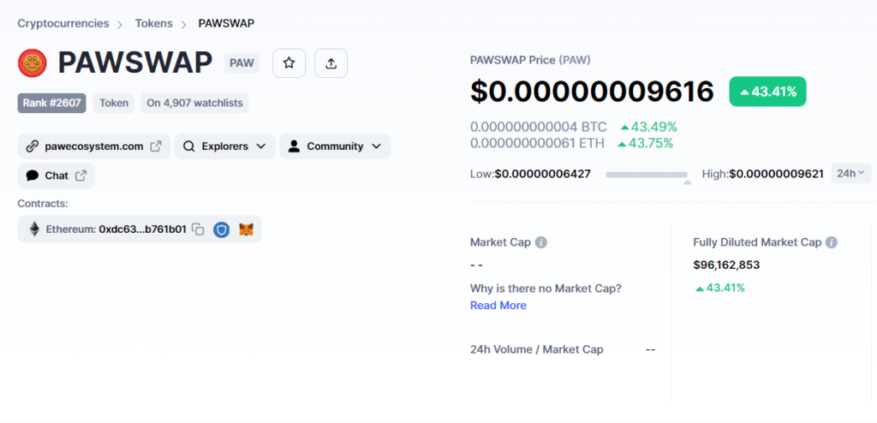Click the Token tag badge
This screenshot has height=423, width=877.
click(x=114, y=103)
